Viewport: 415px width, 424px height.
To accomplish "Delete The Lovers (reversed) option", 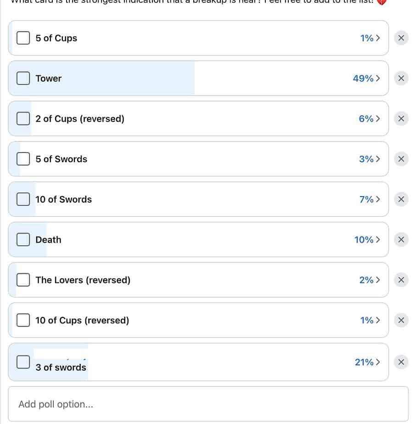I will coord(401,280).
